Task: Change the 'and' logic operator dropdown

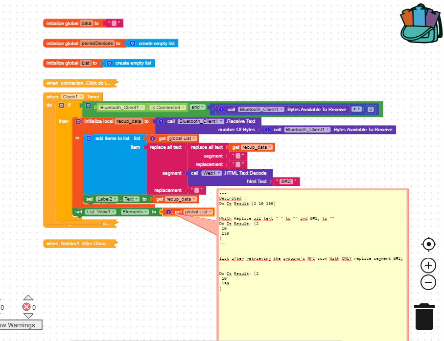Action: pos(197,107)
